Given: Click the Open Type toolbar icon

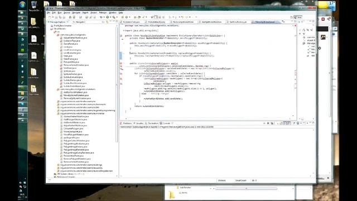Looking at the screenshot, I should pos(135,17).
